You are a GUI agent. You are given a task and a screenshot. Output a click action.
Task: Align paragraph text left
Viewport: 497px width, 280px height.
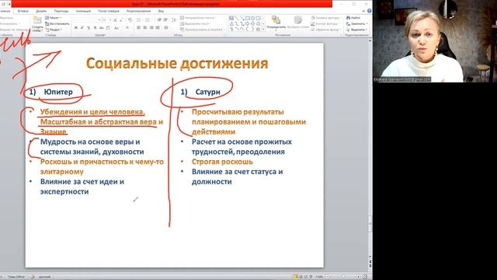coord(138,28)
